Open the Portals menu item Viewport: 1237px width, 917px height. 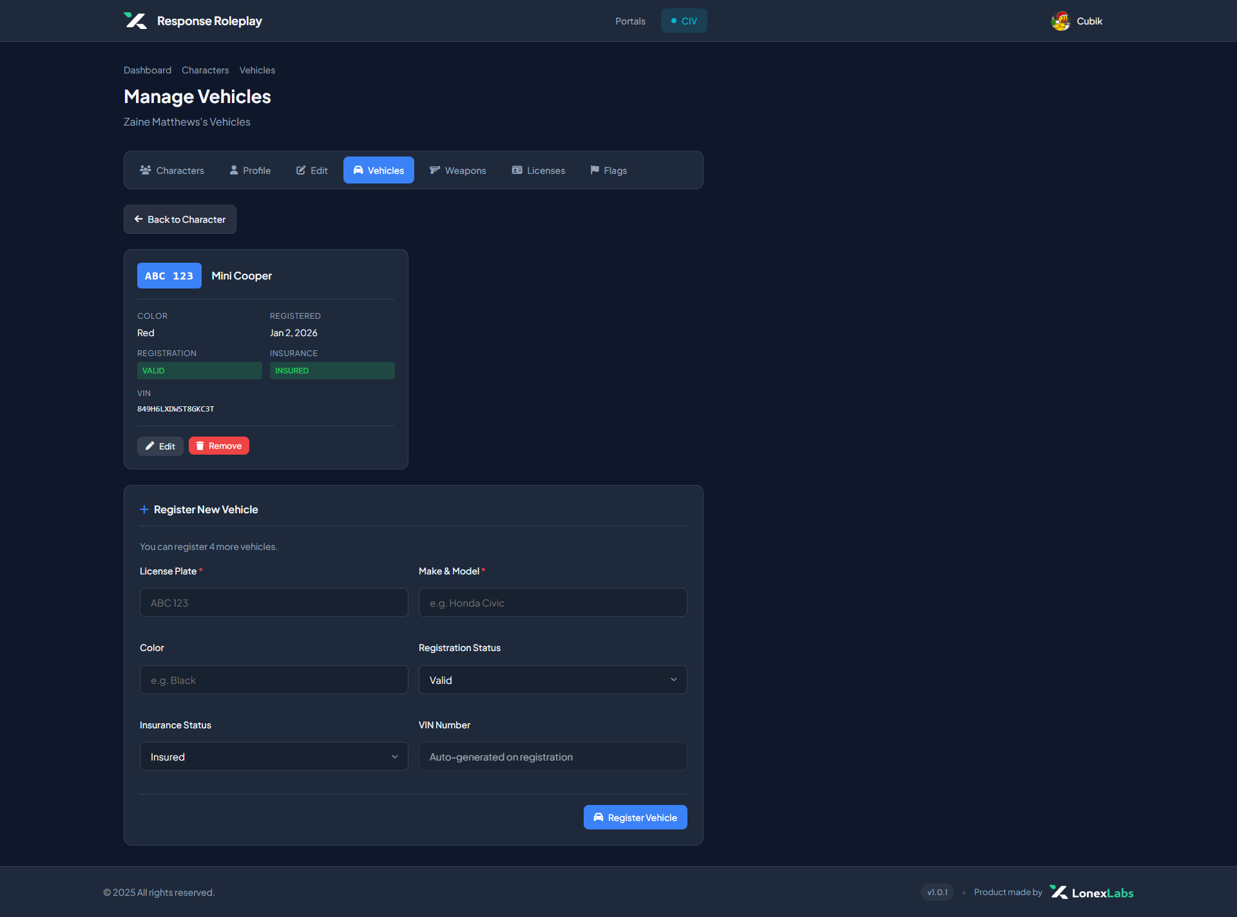click(630, 21)
